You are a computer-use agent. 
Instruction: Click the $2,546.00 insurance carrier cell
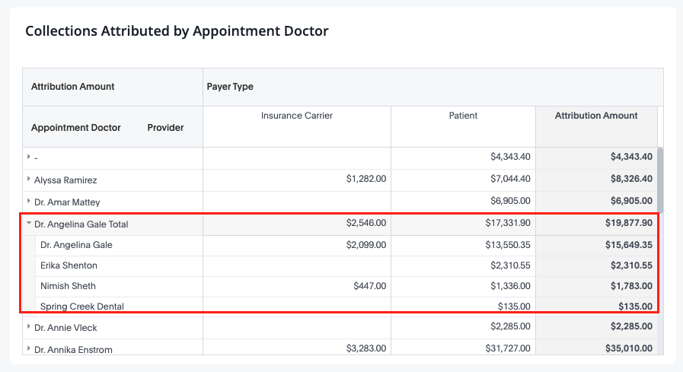(x=366, y=223)
